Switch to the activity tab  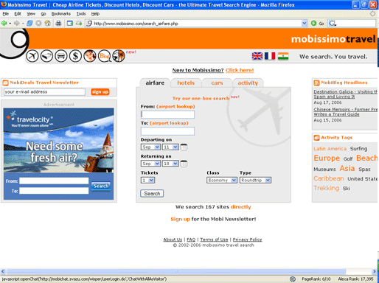click(x=248, y=83)
